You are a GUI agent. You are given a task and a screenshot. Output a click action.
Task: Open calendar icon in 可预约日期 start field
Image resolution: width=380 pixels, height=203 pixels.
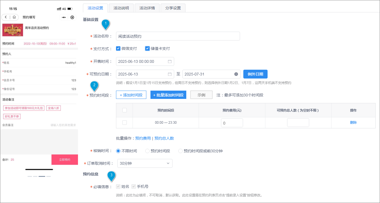[170, 74]
